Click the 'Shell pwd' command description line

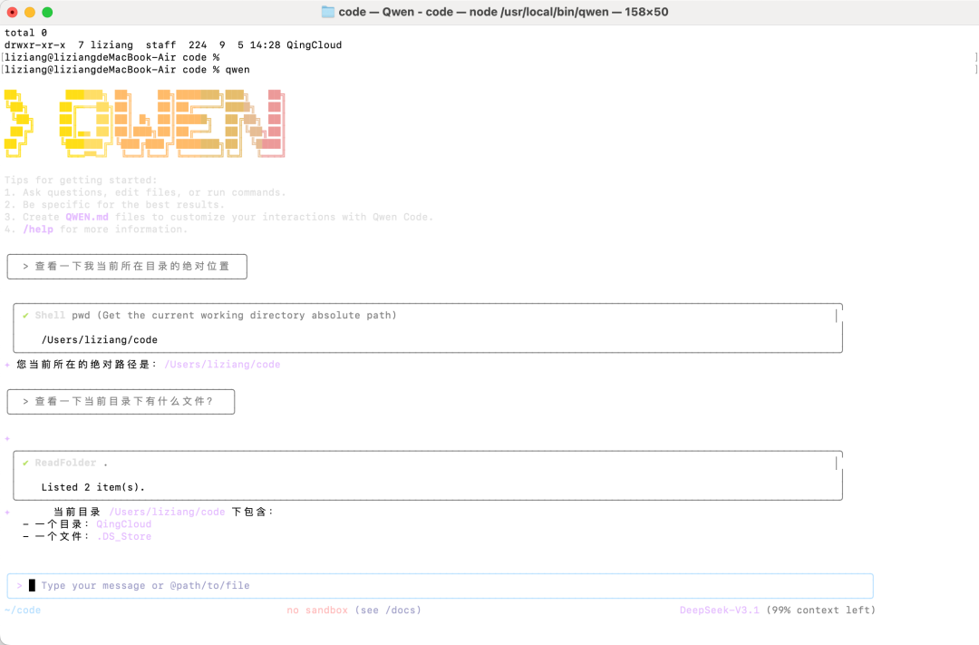[216, 315]
